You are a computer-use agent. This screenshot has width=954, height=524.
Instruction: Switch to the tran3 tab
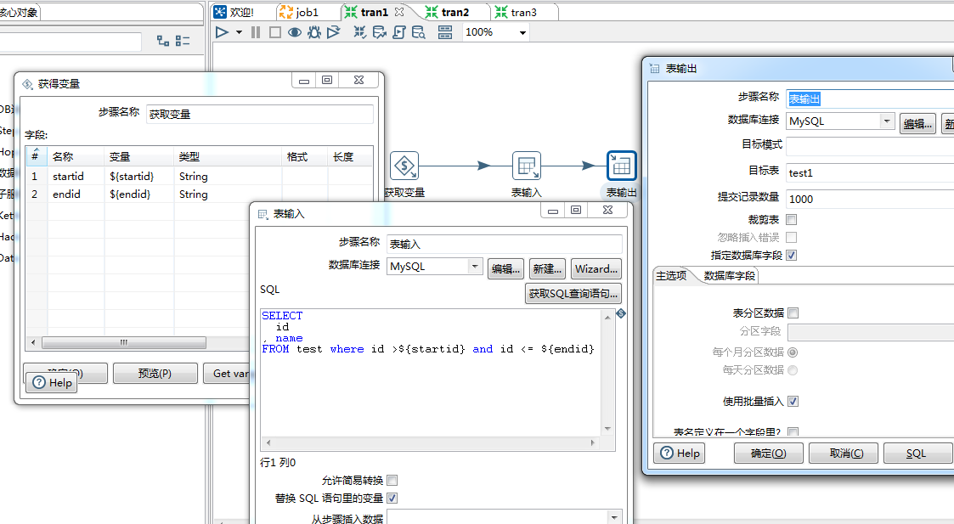click(517, 12)
